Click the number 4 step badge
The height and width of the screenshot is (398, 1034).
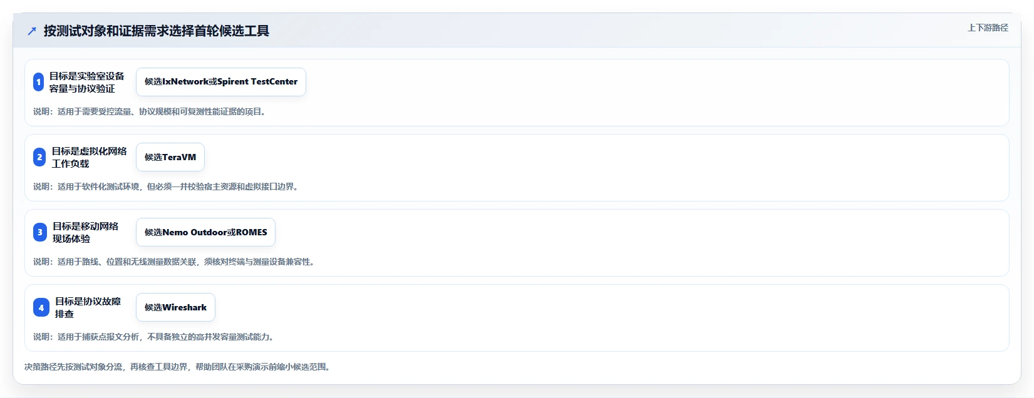click(x=41, y=307)
